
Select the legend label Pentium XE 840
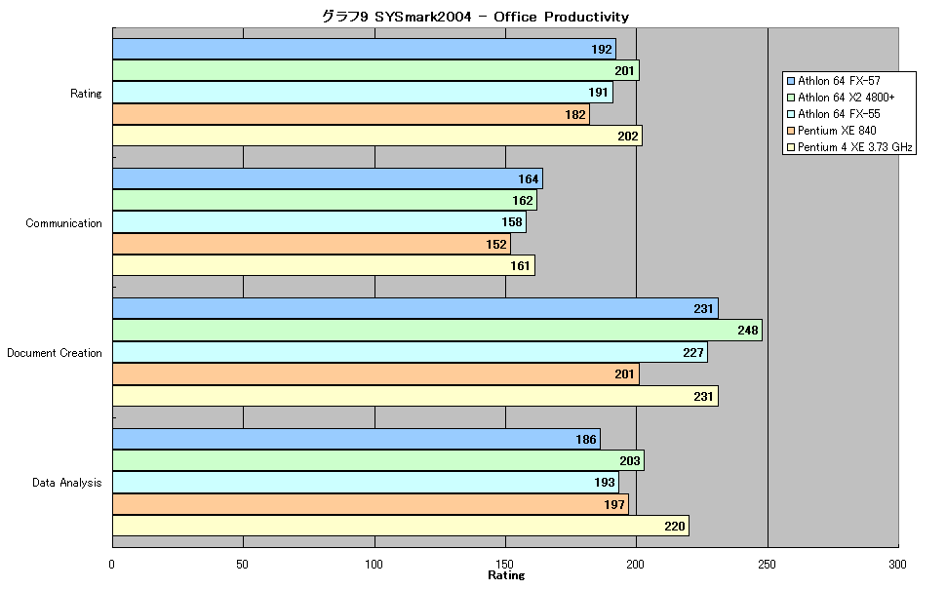pos(837,131)
